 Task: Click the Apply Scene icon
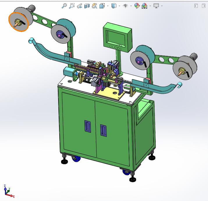point(145,6)
